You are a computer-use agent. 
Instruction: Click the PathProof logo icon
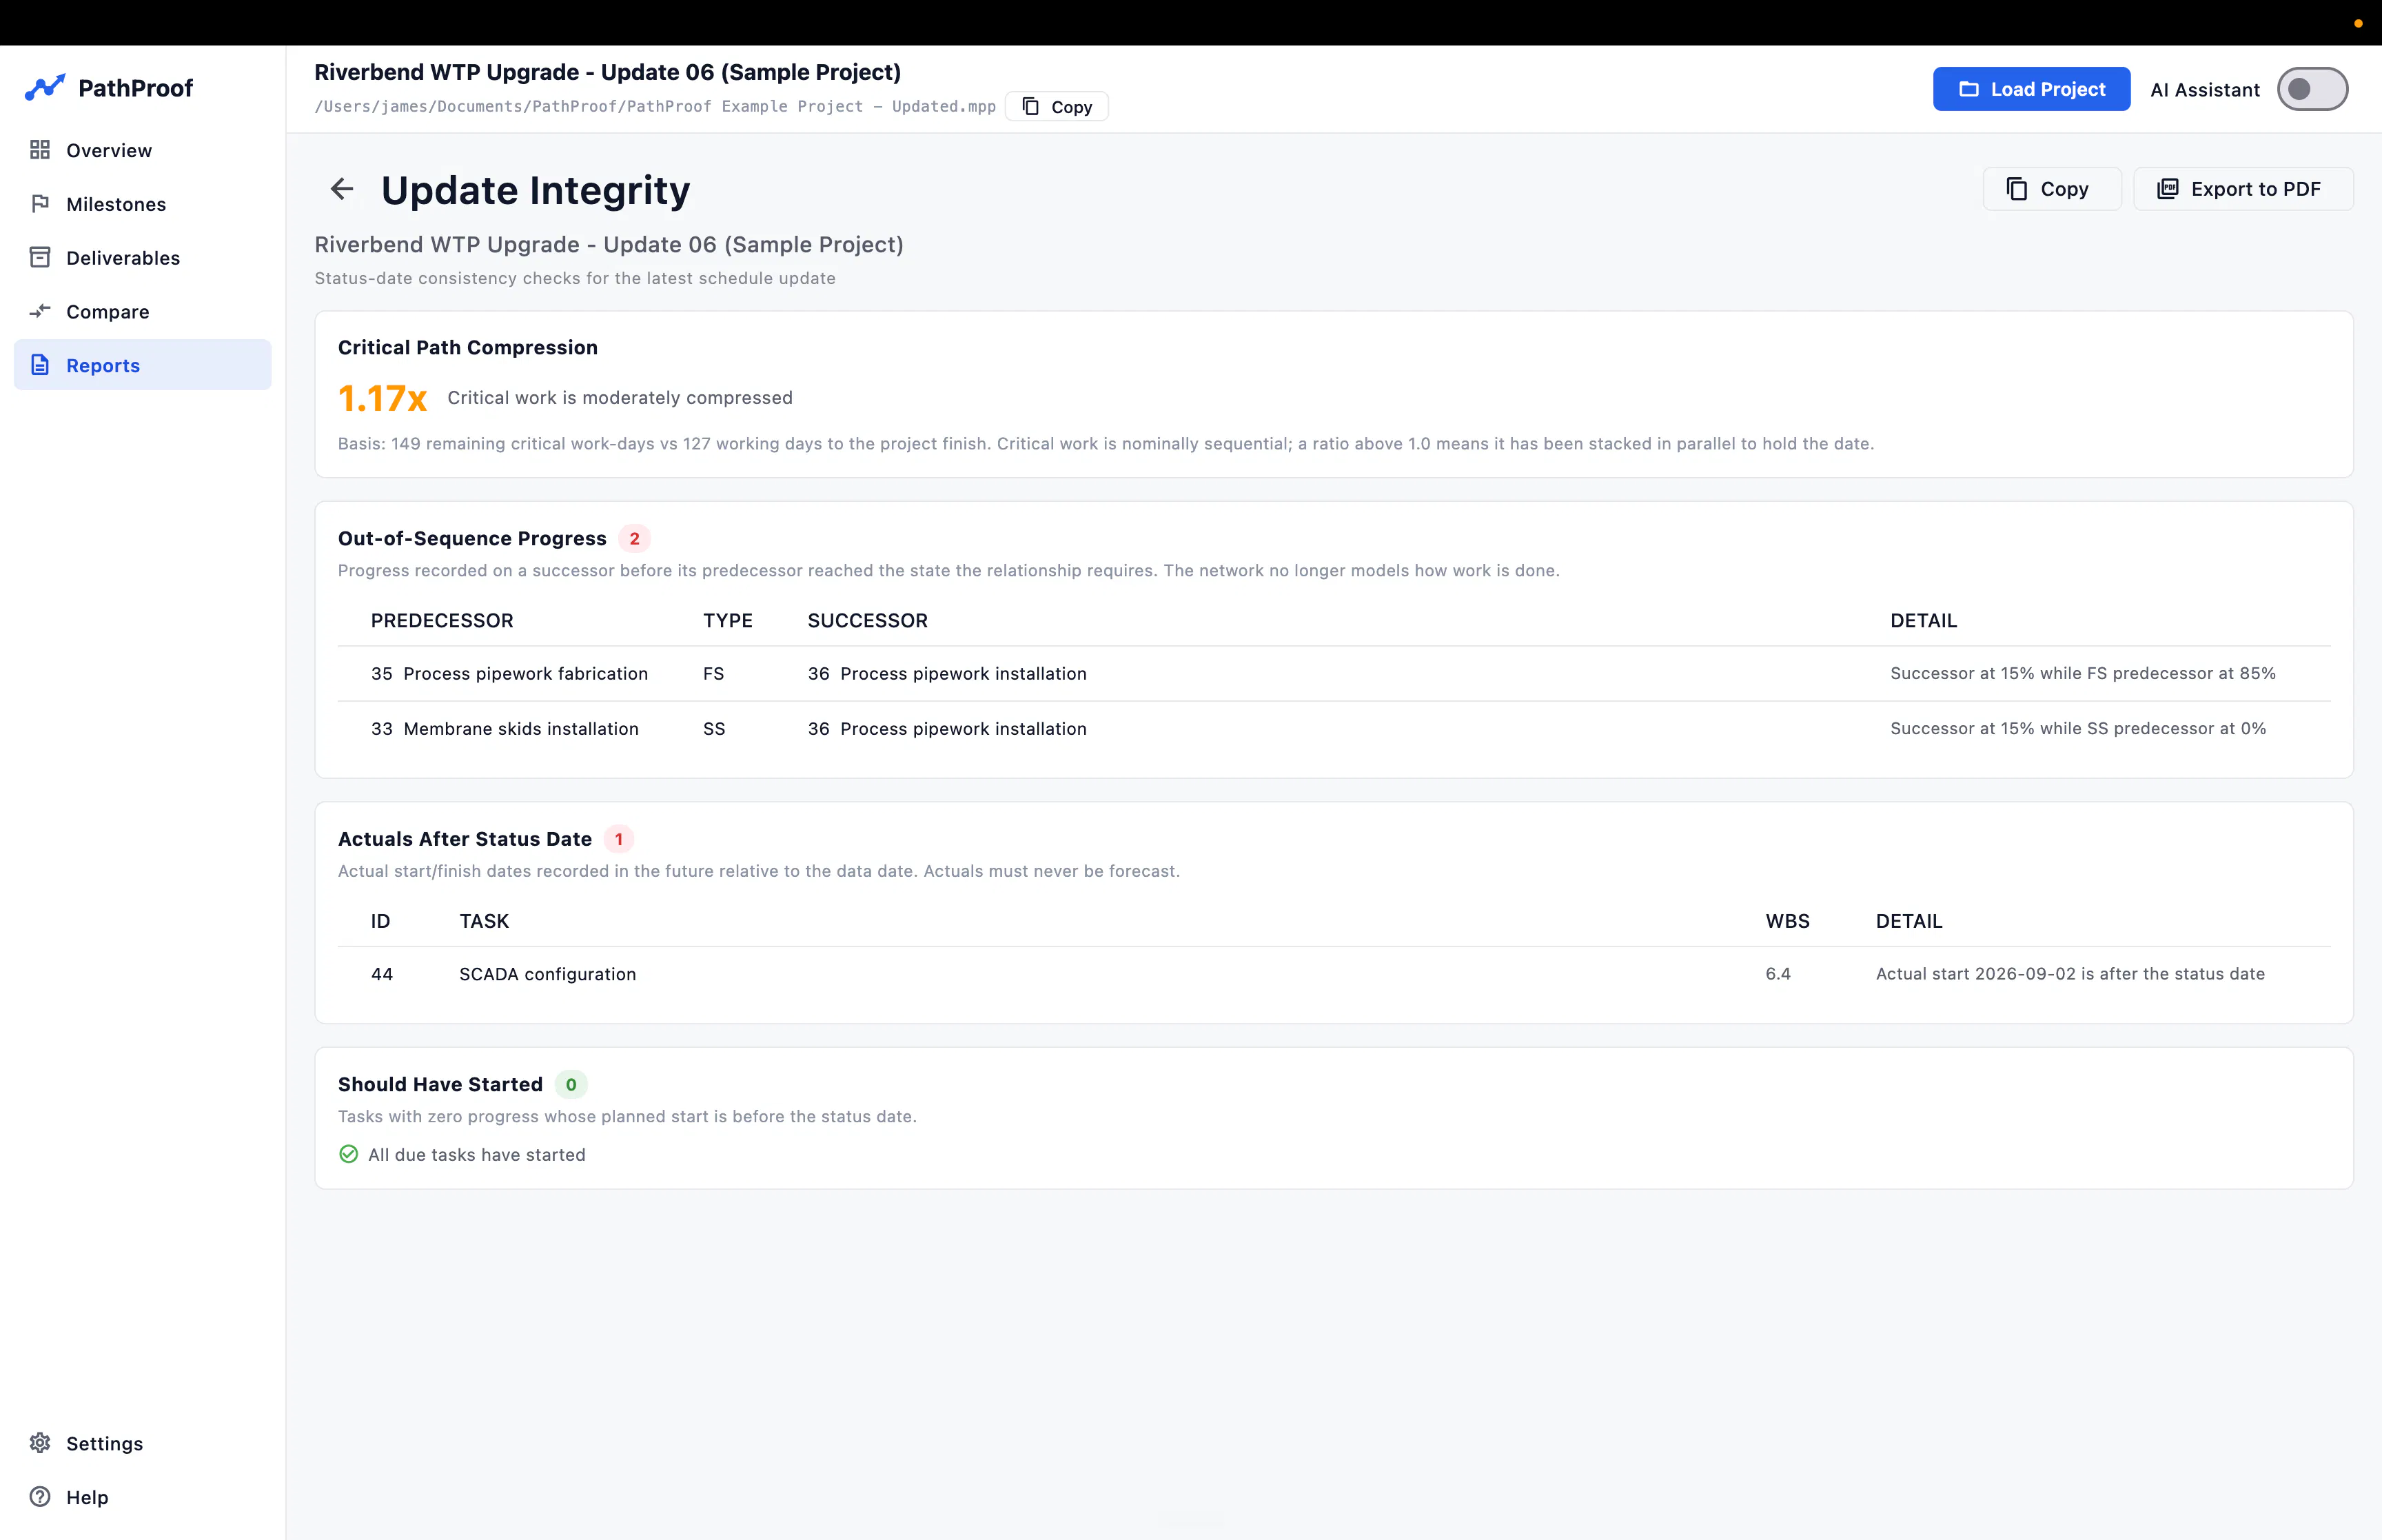point(45,88)
